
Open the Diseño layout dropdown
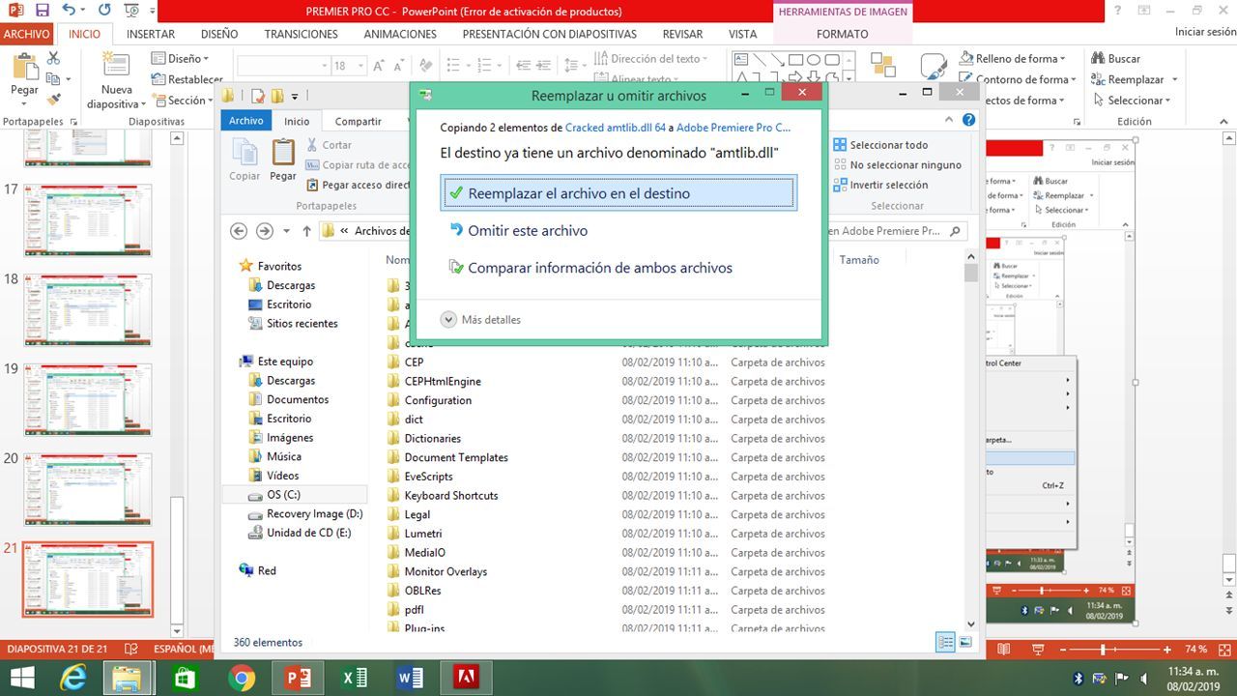point(181,59)
